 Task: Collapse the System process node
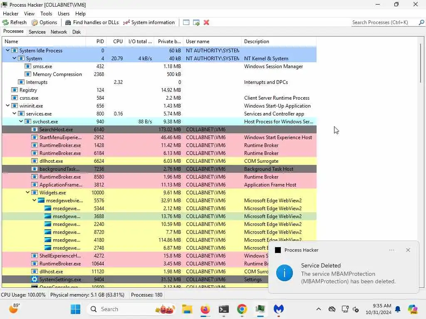[x=15, y=58]
